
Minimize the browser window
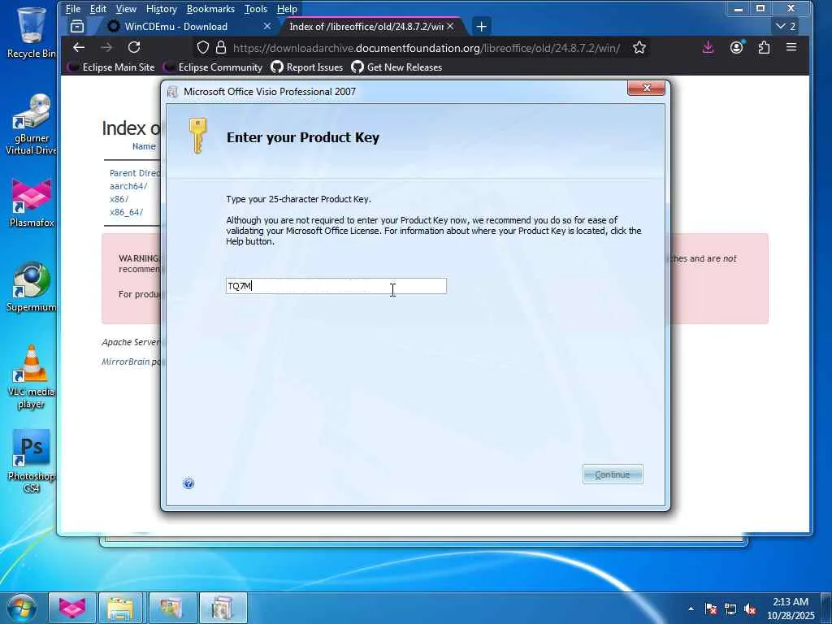click(x=738, y=9)
